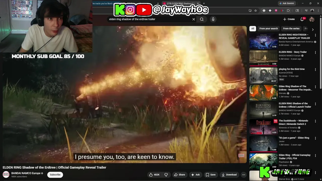Save the video to a playlist

(211, 175)
